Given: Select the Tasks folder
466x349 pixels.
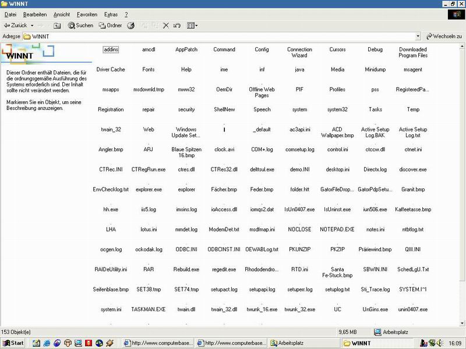Looking at the screenshot, I should click(x=375, y=109).
